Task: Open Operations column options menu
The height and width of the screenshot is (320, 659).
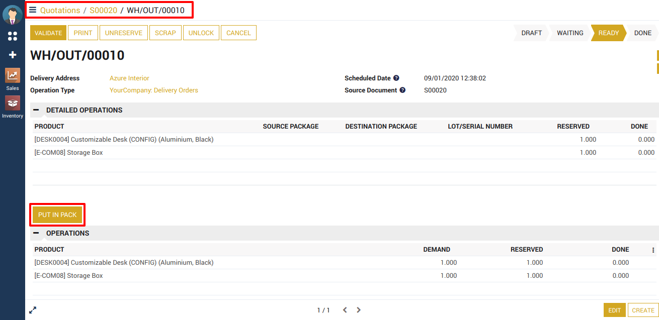Action: 653,250
